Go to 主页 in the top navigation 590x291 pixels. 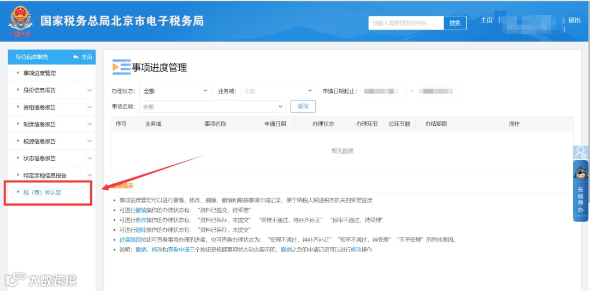[x=487, y=20]
